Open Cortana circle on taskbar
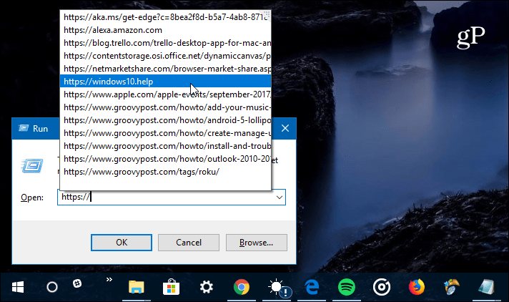The width and height of the screenshot is (509, 302). click(52, 288)
